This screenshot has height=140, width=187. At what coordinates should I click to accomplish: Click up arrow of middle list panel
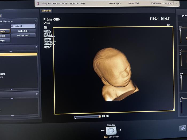tap(11, 51)
